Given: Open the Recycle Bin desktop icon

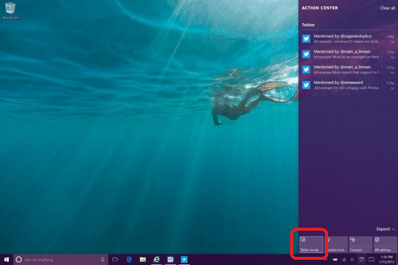Looking at the screenshot, I should [10, 11].
